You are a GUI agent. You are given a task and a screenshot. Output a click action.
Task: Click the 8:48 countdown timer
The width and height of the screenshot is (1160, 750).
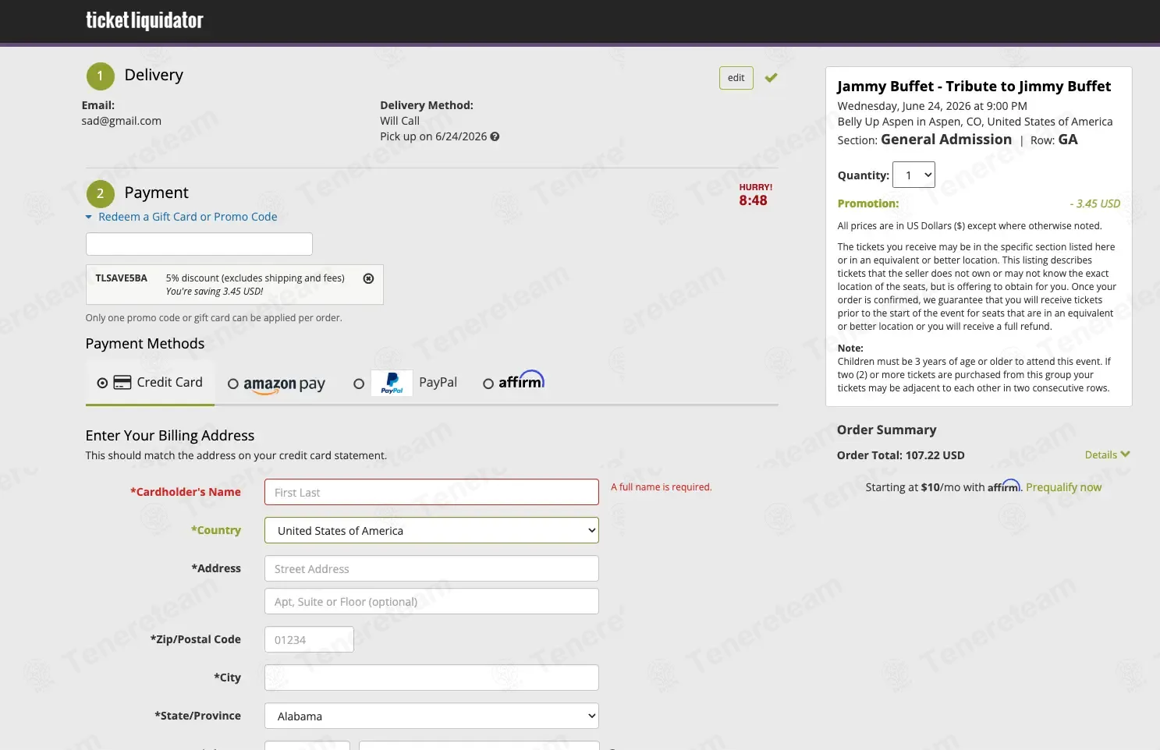click(x=753, y=200)
